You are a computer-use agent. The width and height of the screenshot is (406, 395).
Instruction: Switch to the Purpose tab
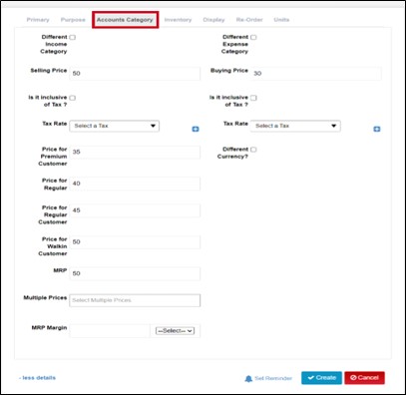(73, 20)
